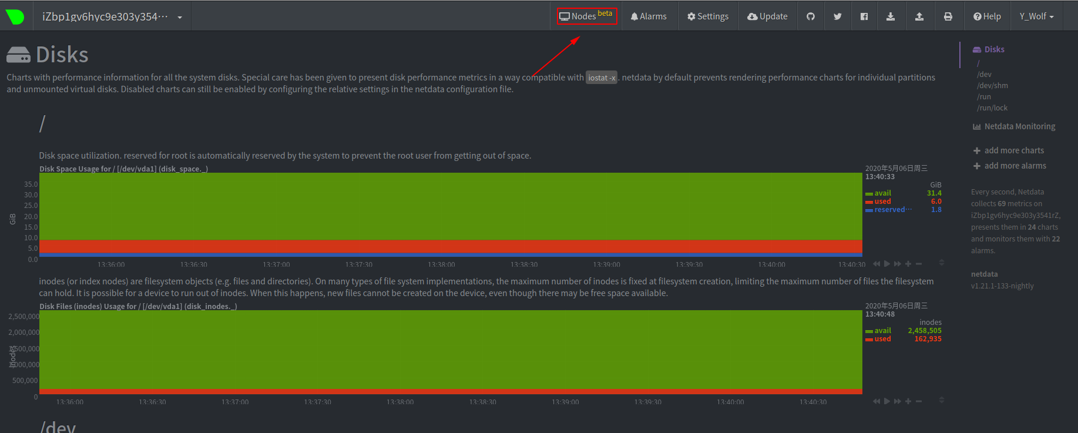Jump to /run in sidebar
This screenshot has width=1078, height=433.
(984, 97)
